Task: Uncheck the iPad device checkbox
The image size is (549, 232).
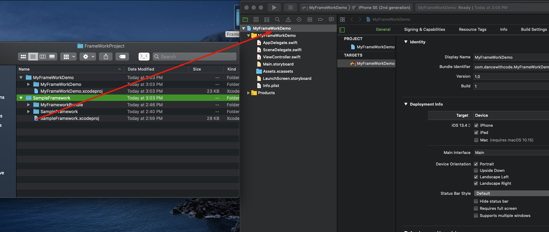Action: [476, 132]
